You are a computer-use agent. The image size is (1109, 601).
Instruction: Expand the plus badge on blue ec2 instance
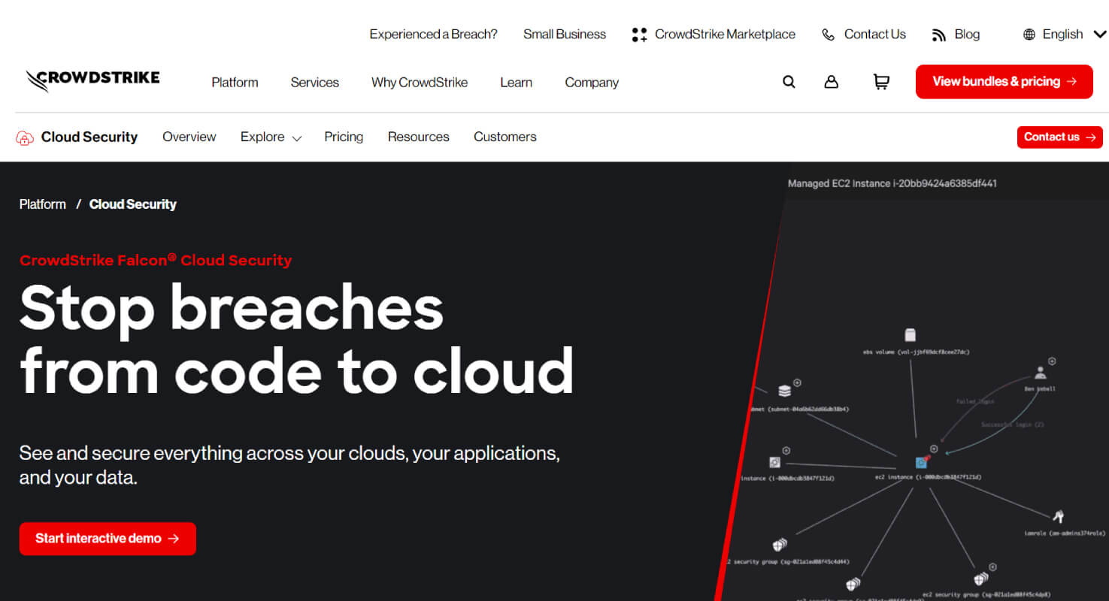[x=934, y=449]
